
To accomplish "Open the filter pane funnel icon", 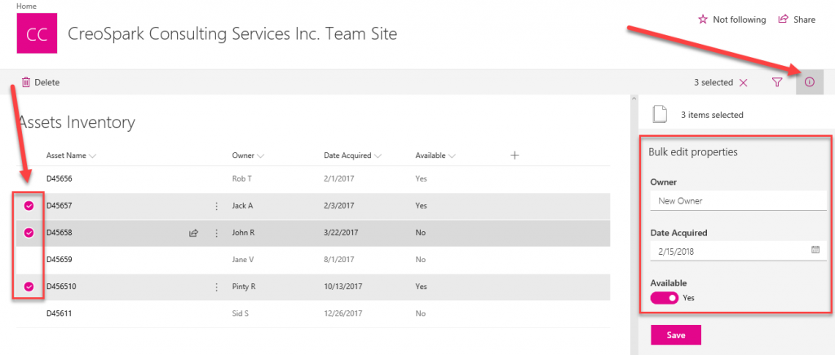I will (777, 82).
